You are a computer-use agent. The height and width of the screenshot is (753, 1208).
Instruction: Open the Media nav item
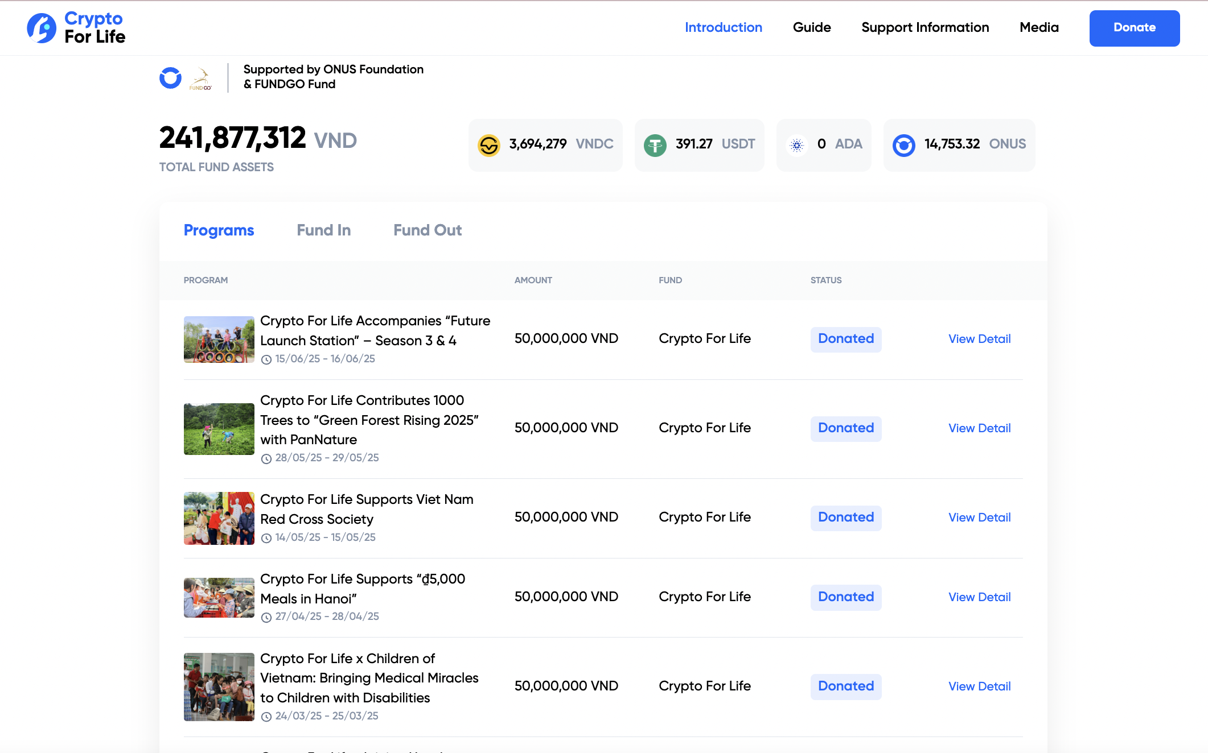(x=1039, y=27)
